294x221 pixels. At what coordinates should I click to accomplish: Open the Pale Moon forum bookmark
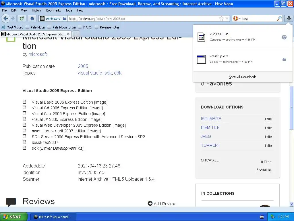pos(61,27)
